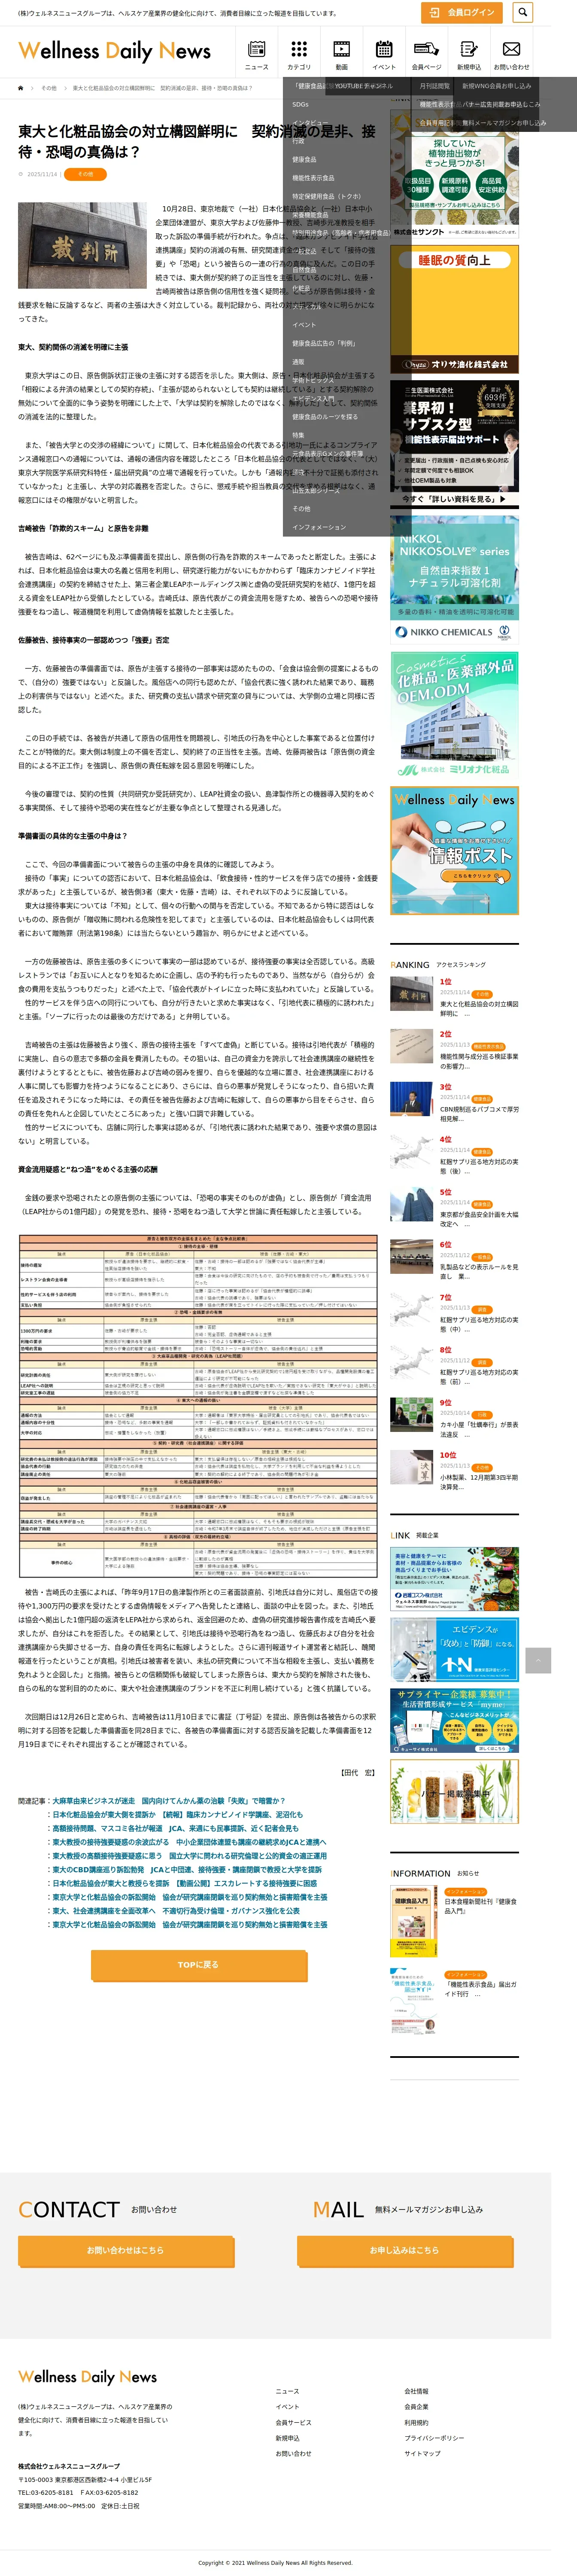This screenshot has width=577, height=2576.
Task: Click the orange その他 article category tag
Action: (85, 174)
